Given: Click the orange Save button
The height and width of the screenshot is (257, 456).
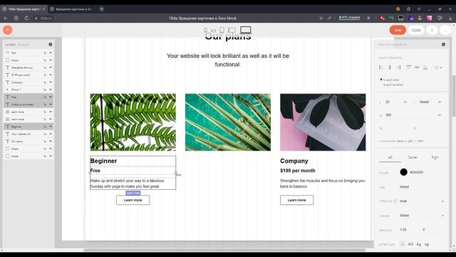Looking at the screenshot, I should 398,30.
